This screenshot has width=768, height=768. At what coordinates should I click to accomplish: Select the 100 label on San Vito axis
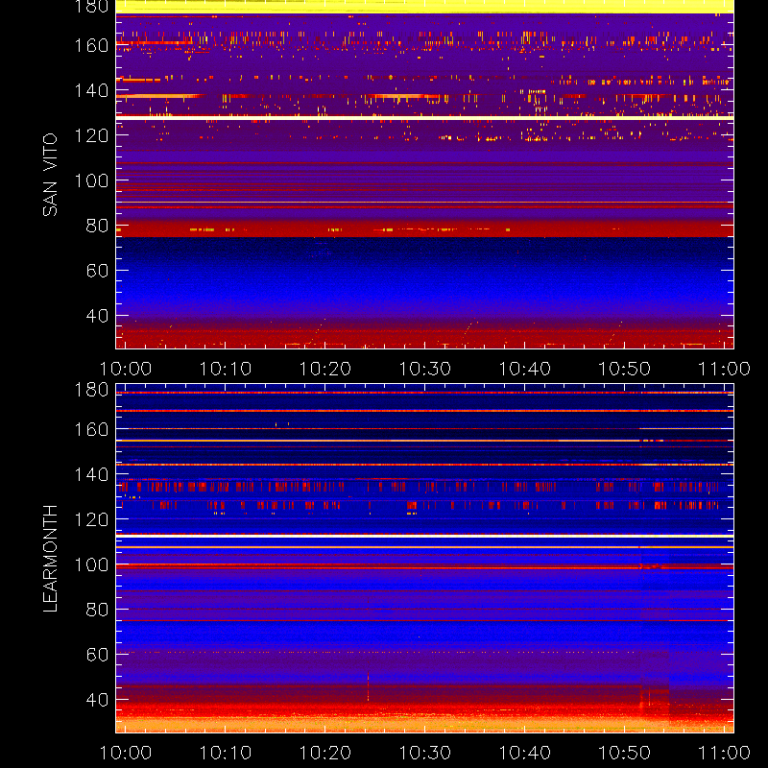pyautogui.click(x=91, y=180)
